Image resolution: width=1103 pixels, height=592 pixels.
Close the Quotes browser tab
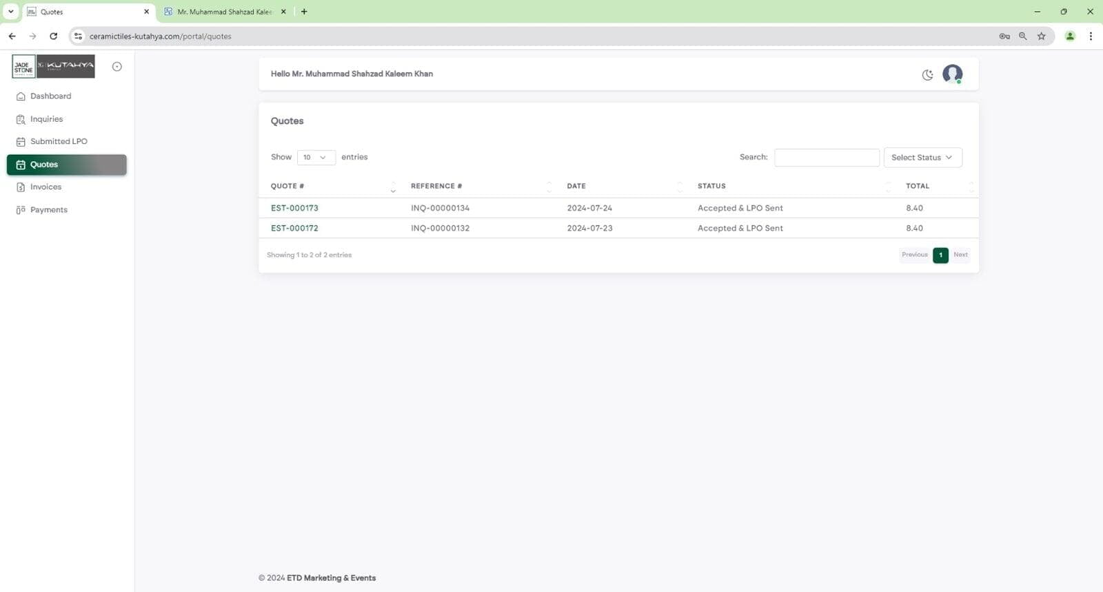(x=146, y=12)
